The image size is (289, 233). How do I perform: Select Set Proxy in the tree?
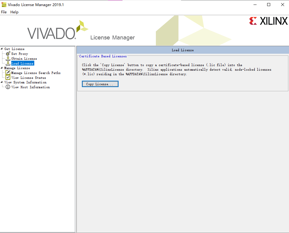19,54
